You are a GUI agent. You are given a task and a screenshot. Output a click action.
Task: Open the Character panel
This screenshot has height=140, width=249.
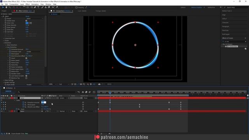tap(225, 23)
